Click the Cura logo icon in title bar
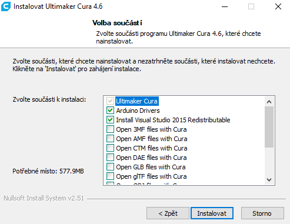 [6, 6]
